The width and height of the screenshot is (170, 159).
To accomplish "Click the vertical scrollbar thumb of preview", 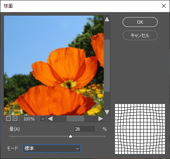I will (107, 66).
